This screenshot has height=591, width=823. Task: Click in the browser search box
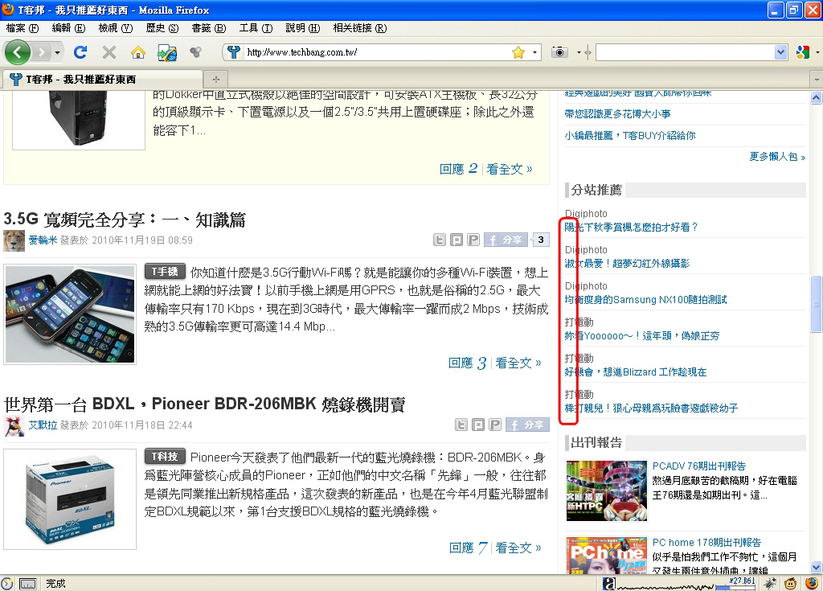685,52
